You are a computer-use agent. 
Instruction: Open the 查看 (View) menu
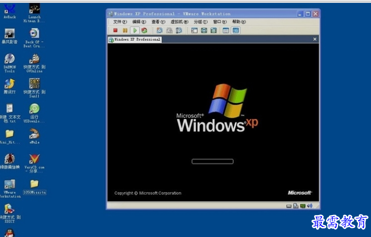pos(158,22)
